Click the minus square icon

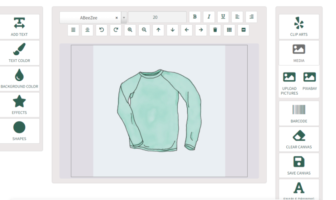(243, 30)
